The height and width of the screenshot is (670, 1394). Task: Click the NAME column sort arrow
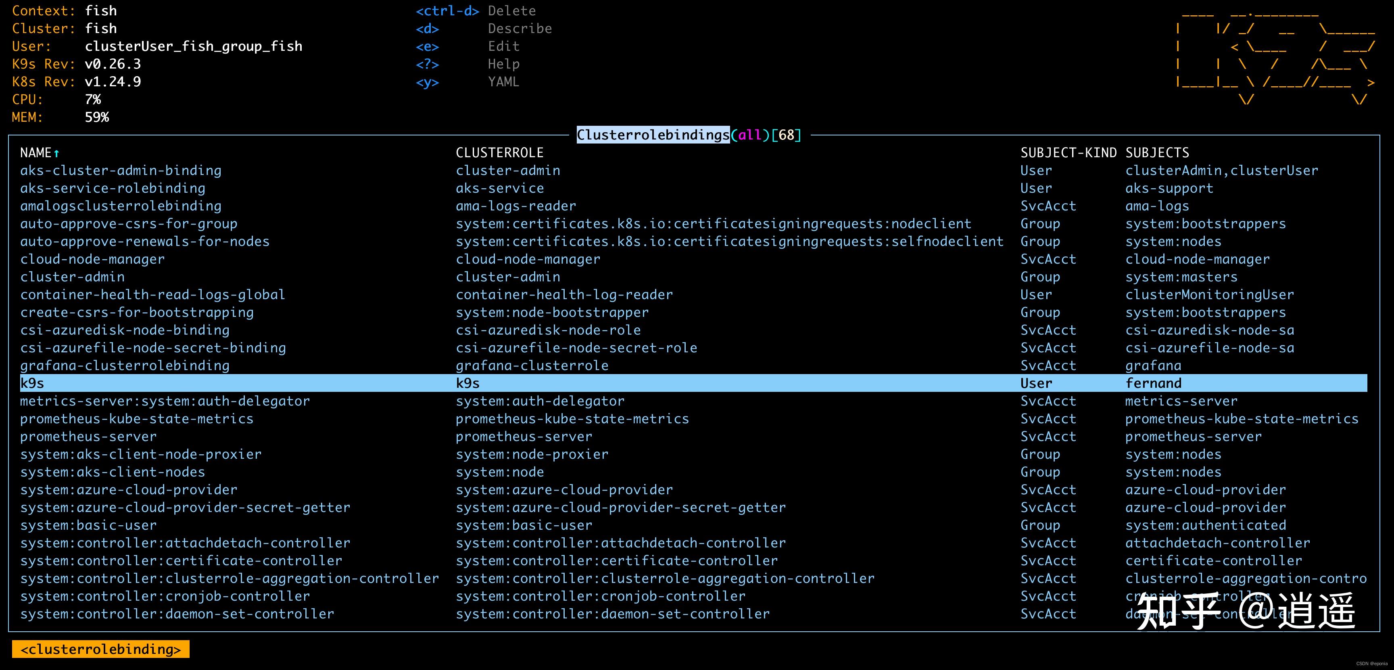click(56, 154)
